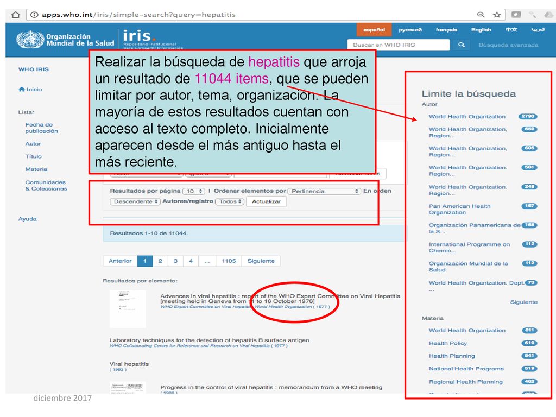Switch language to español
This screenshot has width=556, height=417.
374,30
